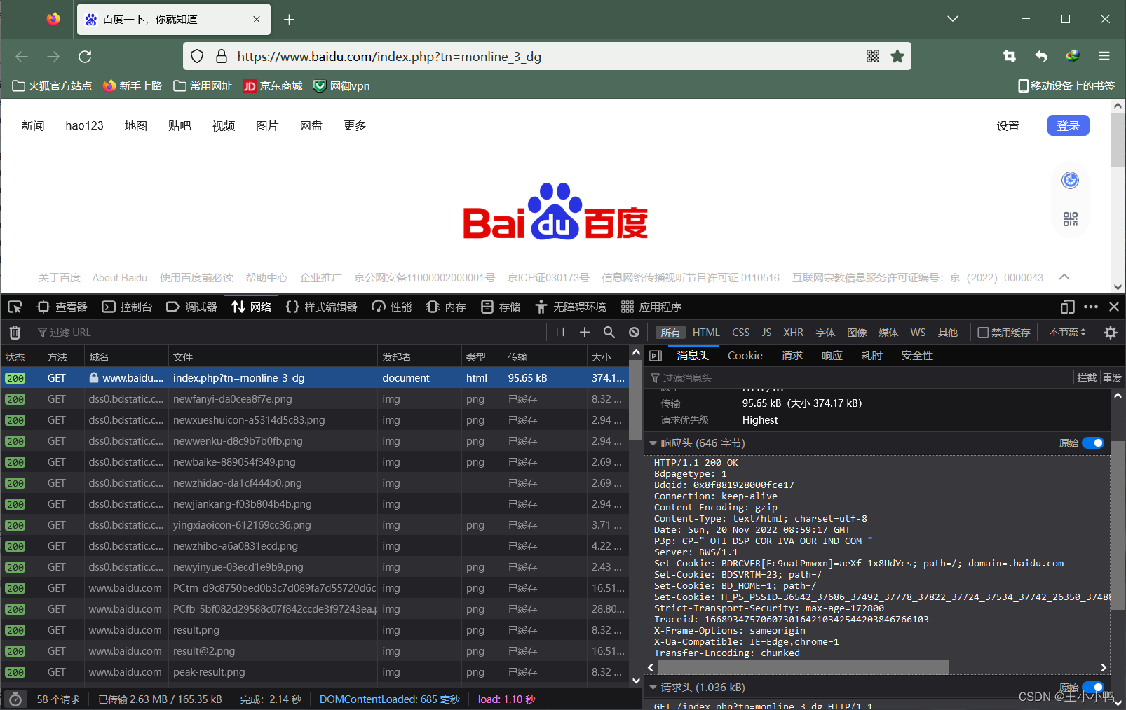Open the Application (应用程序) panel

pyautogui.click(x=651, y=307)
